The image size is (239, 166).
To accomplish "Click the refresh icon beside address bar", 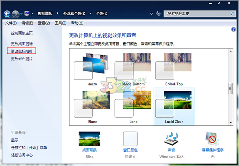I will coord(158,14).
